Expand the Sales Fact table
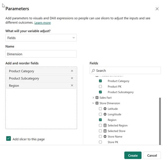Screen dimensions: 163x163 tap(93, 98)
